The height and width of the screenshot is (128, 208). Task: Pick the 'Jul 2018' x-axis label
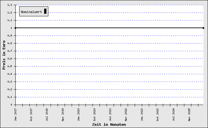tap(47, 114)
